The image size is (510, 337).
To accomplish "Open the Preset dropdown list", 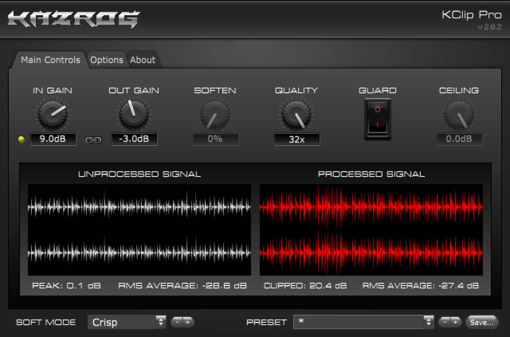I will point(364,322).
